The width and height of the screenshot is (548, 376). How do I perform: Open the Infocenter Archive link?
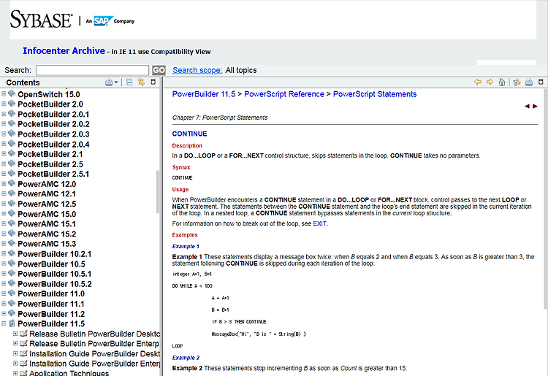[64, 51]
